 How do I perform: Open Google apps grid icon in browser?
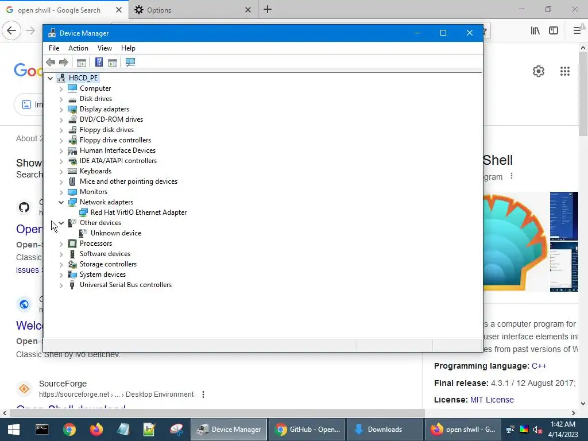coord(565,71)
